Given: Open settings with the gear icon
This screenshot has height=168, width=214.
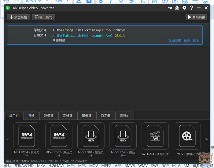Looking at the screenshot, I should [184, 8].
